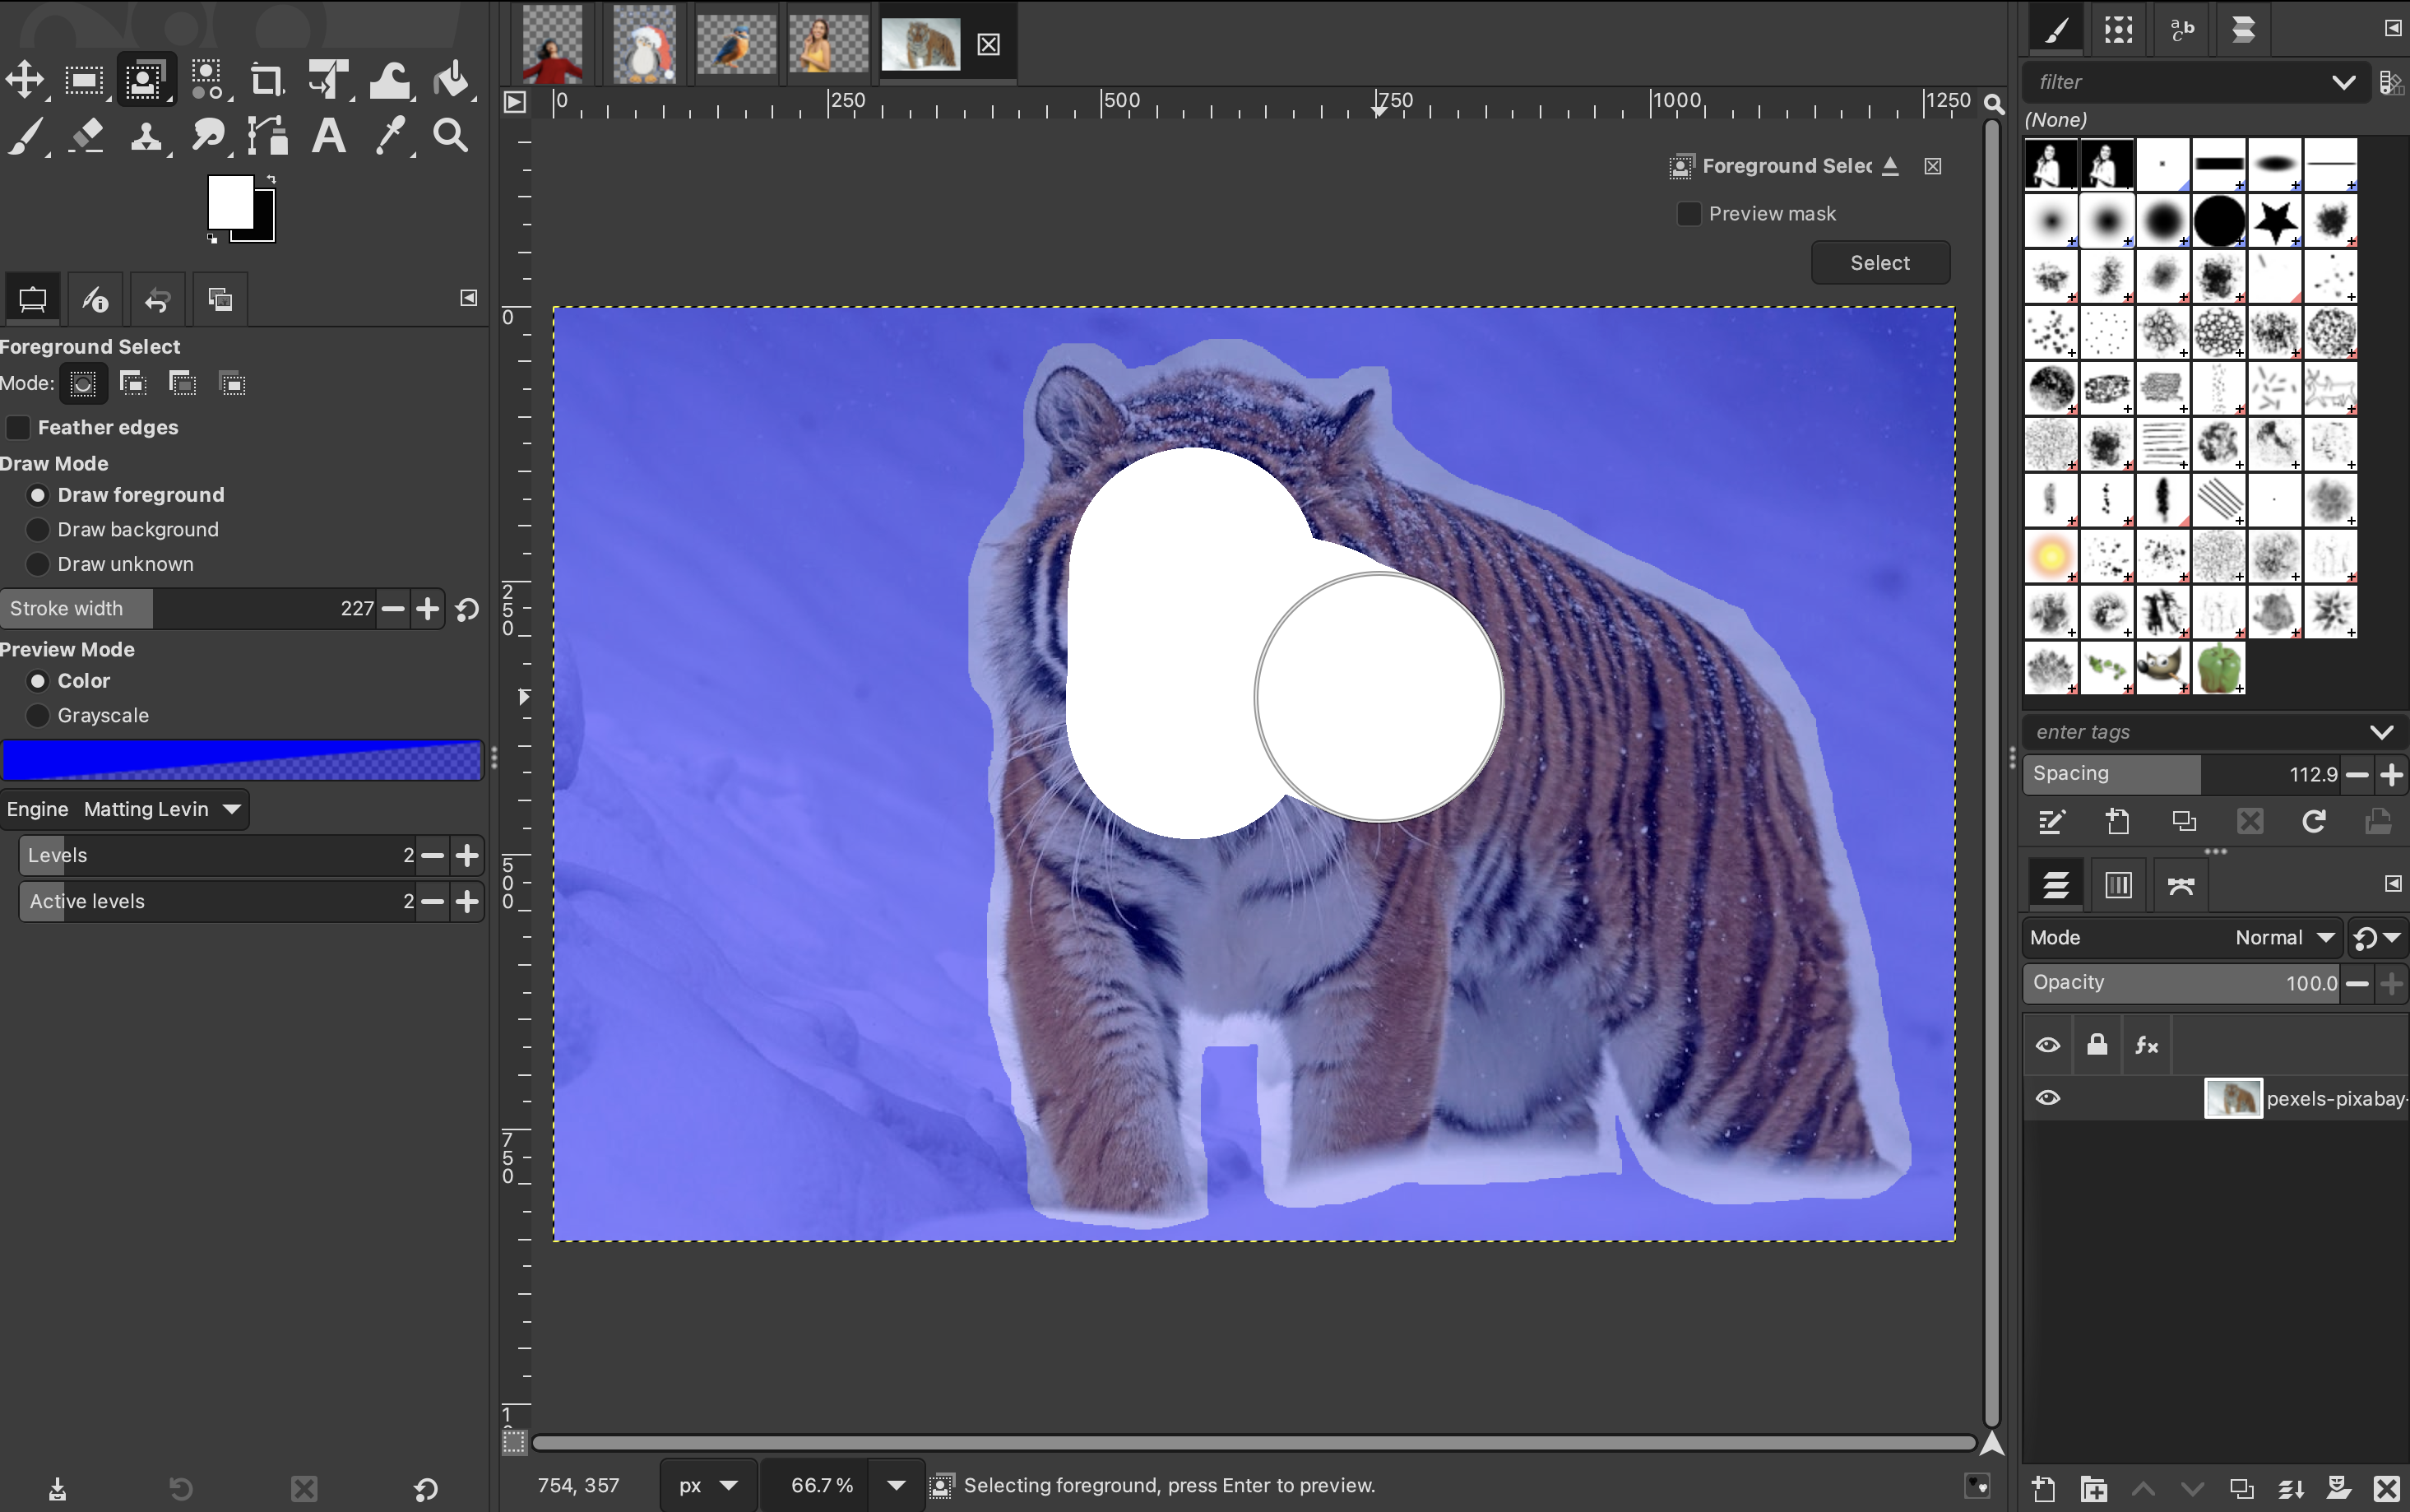Select the Crop tool
The width and height of the screenshot is (2410, 1512).
[x=266, y=80]
